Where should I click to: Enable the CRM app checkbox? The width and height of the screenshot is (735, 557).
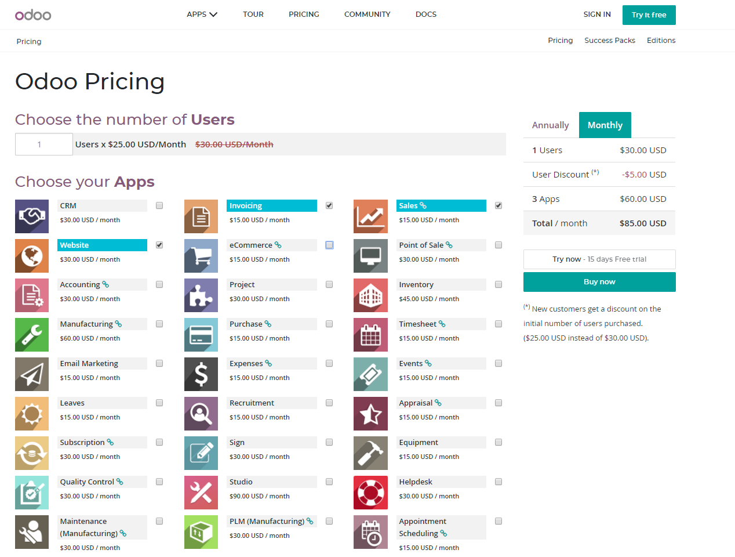(x=159, y=205)
